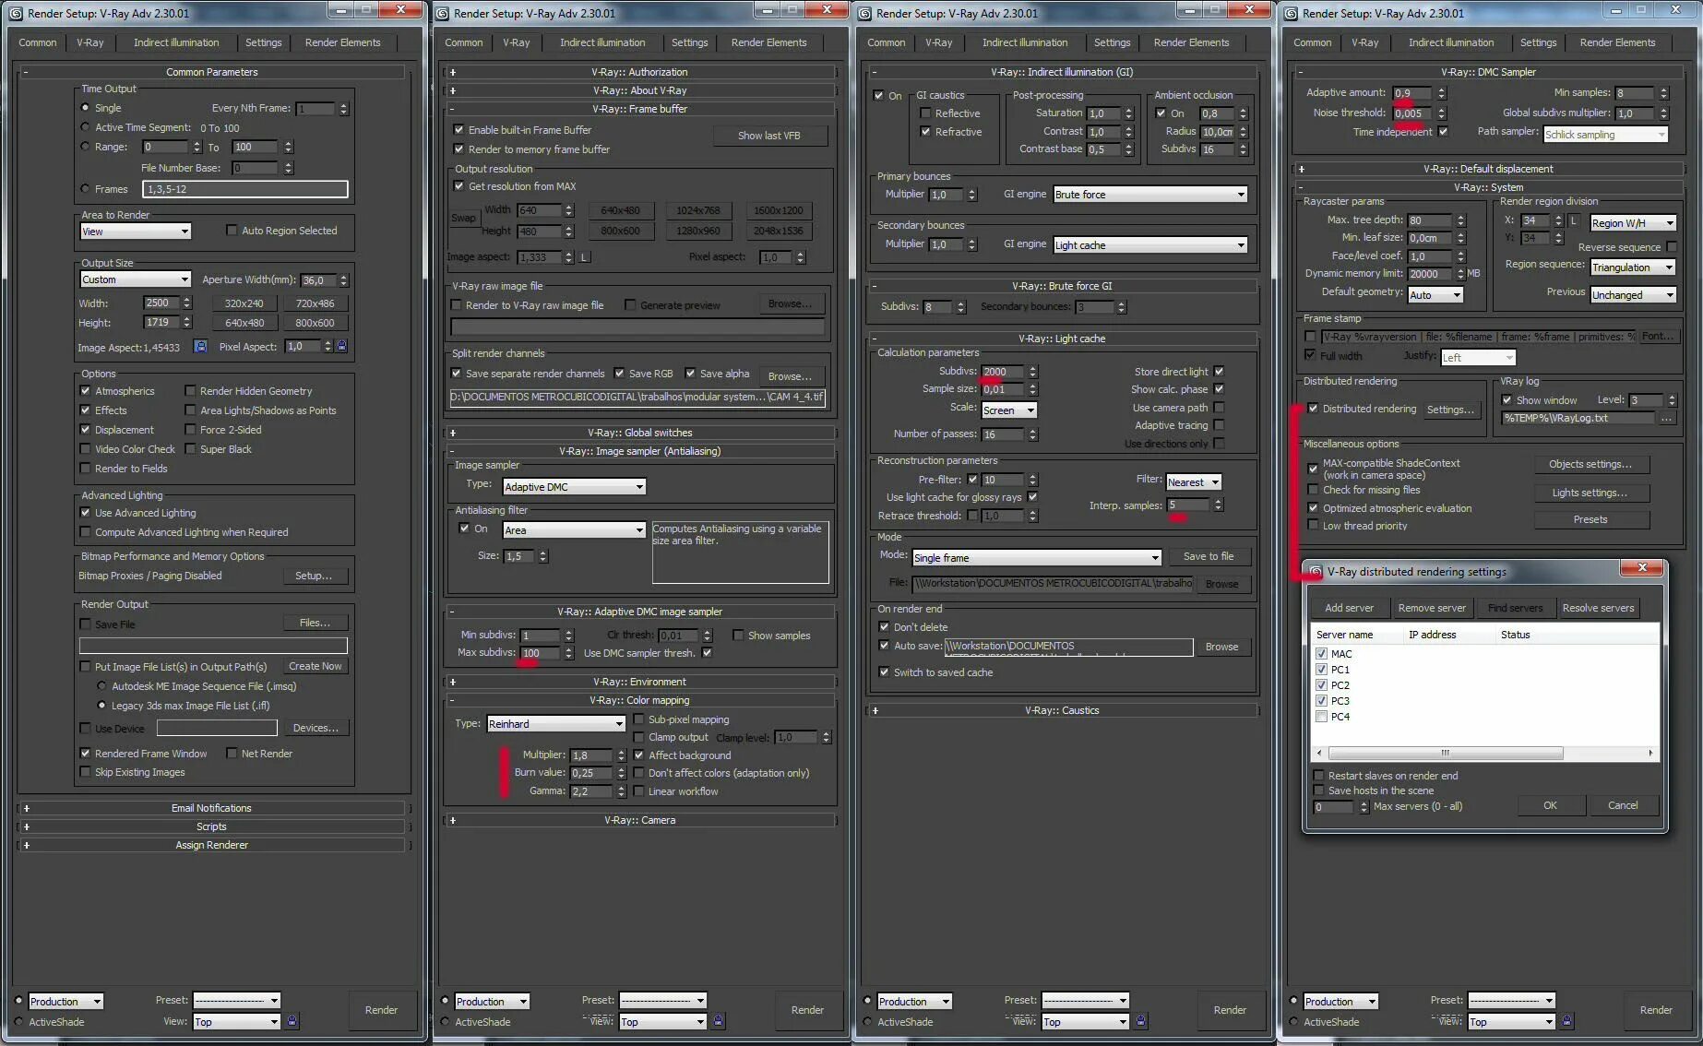Lock the view in the Frame buffer window

click(719, 1021)
